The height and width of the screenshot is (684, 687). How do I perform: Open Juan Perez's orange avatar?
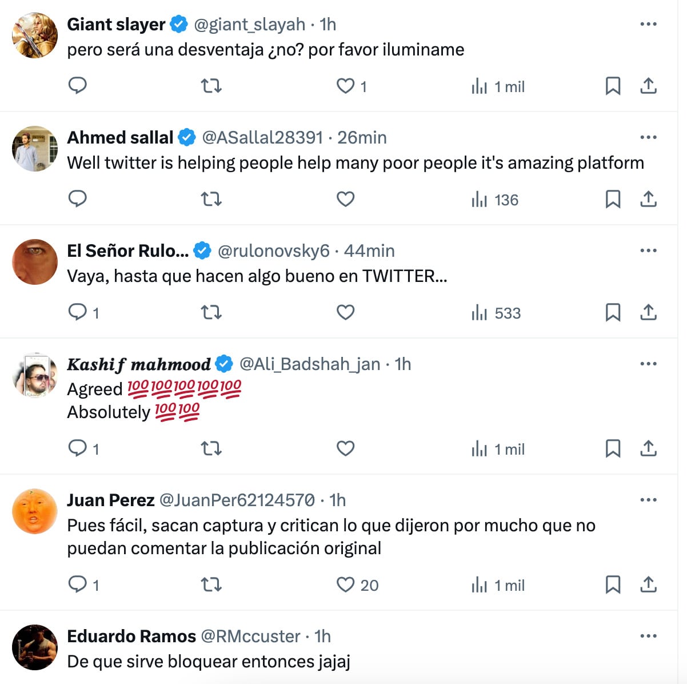(35, 511)
